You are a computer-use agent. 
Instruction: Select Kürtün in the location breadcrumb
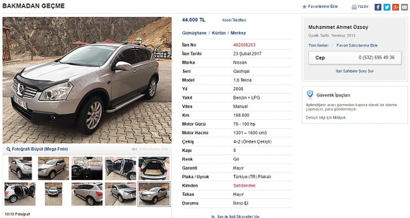coord(218,33)
